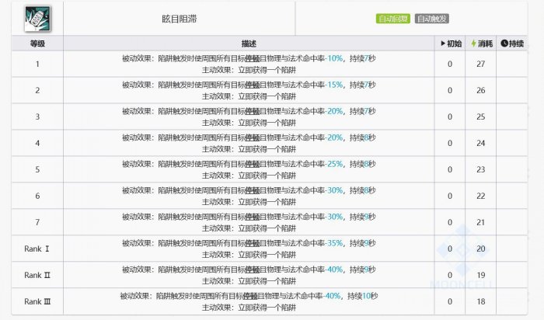Select the Rank Ⅲ row label
Screen dimensions: 544x320
point(37,301)
